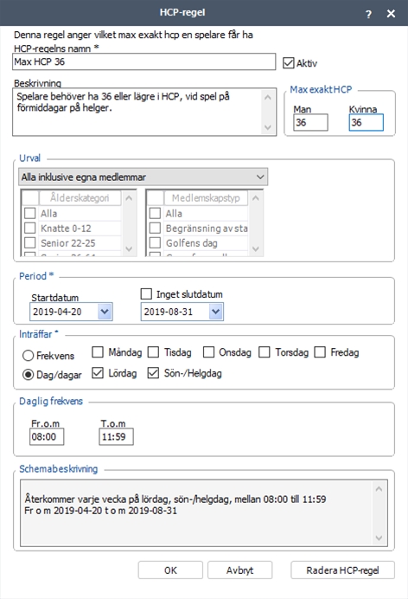This screenshot has height=599, width=408.
Task: Open the Startdatum calendar dropdown arrow
Action: (x=105, y=312)
